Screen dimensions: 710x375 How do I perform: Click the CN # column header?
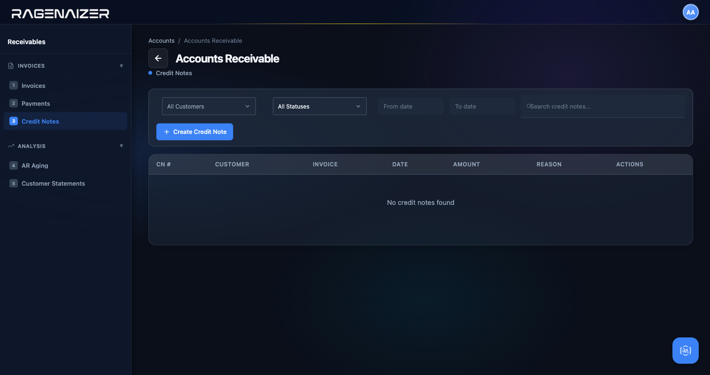tap(163, 164)
